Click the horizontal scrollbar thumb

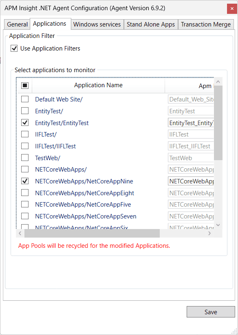coord(92,233)
